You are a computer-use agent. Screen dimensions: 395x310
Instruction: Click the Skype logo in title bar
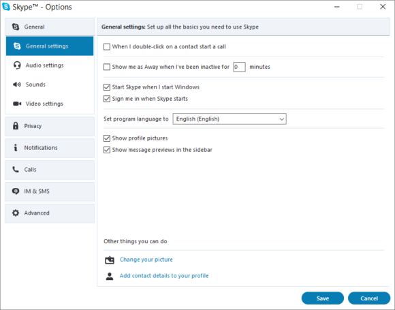(x=6, y=7)
